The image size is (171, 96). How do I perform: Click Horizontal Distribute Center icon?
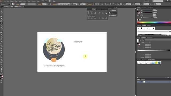coord(103,18)
